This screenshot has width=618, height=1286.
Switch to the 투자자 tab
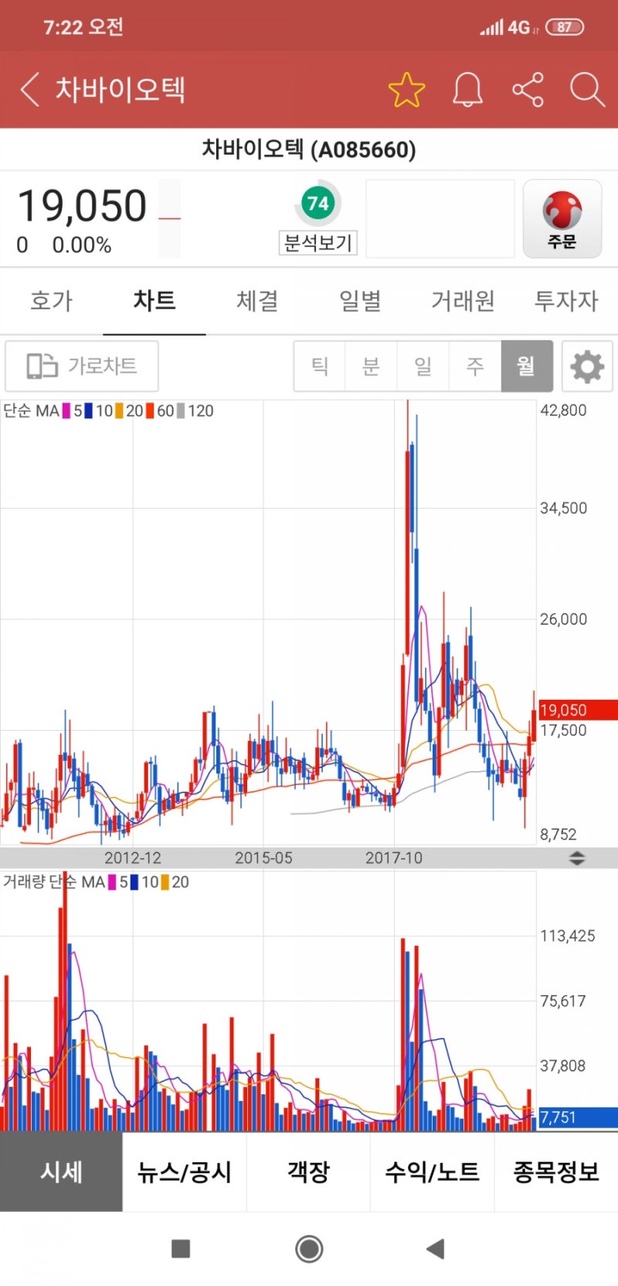point(566,301)
